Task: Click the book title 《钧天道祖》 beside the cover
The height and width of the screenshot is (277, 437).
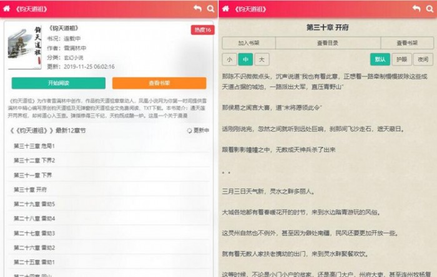Action: 64,28
